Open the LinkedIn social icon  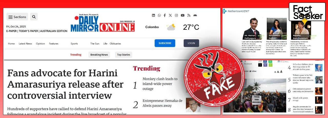tap(153, 16)
